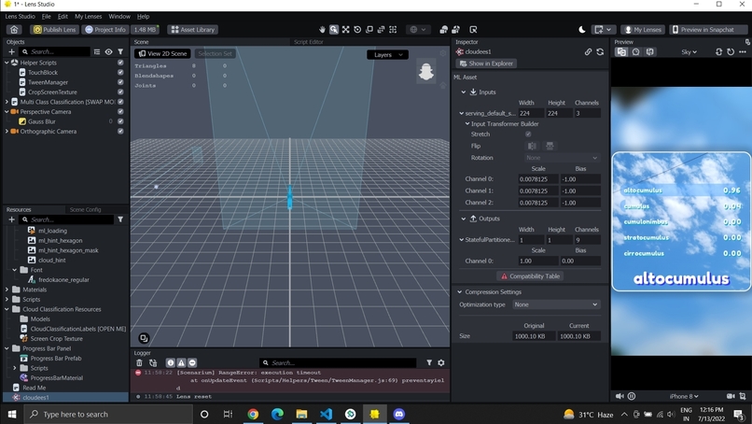The width and height of the screenshot is (752, 424).
Task: Open preview more options menu
Action: [743, 51]
